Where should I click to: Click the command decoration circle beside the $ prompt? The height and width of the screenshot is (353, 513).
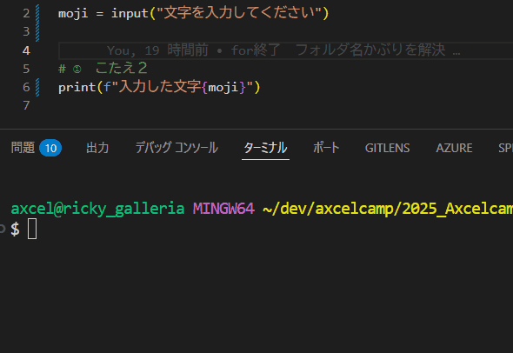pos(2,229)
